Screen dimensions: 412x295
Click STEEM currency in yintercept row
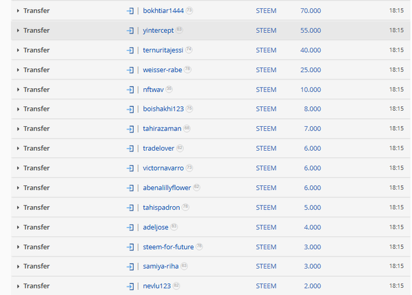(x=266, y=30)
